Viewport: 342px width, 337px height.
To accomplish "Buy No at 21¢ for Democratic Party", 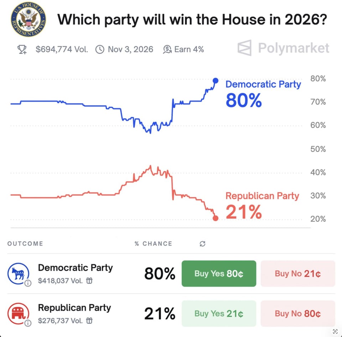I will pos(298,274).
